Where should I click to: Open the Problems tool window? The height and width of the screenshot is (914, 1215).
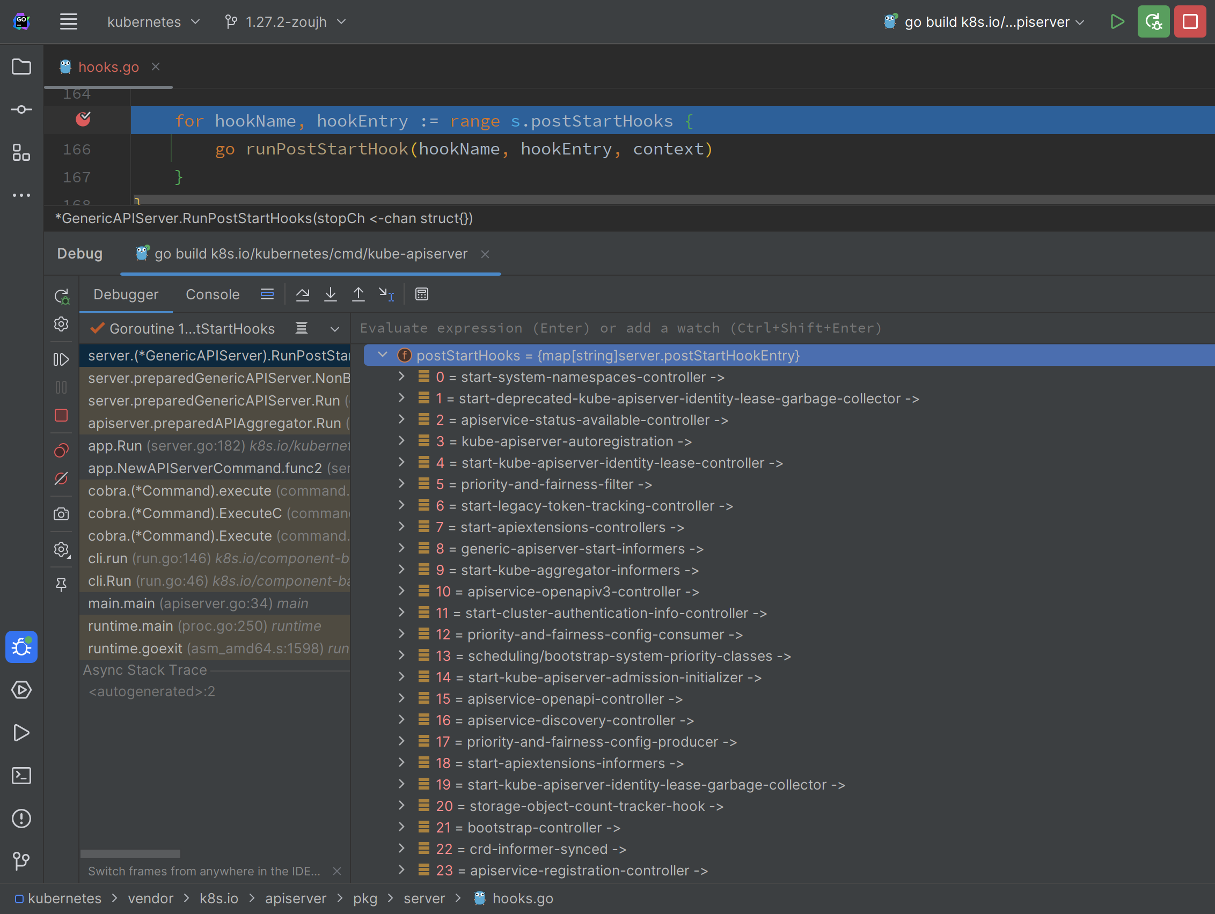tap(21, 819)
